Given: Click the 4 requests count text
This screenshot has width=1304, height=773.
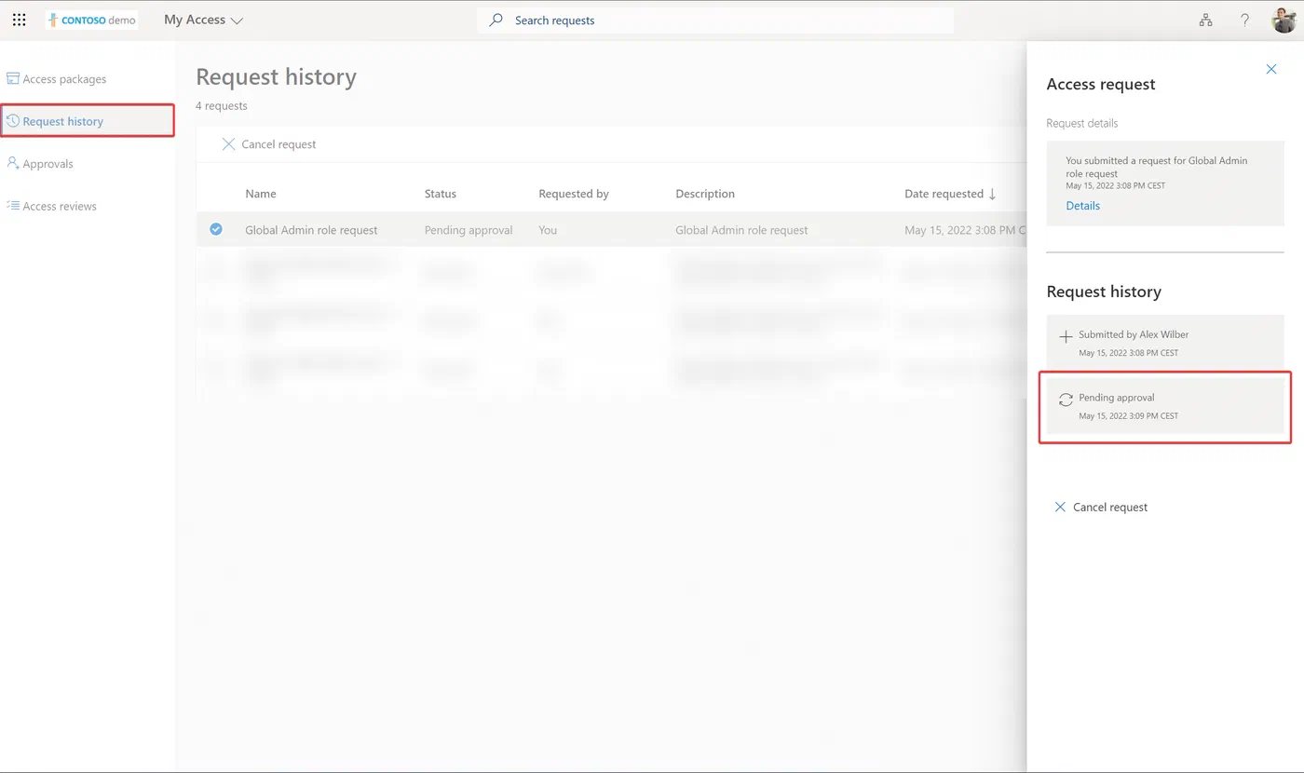Looking at the screenshot, I should click(x=222, y=106).
